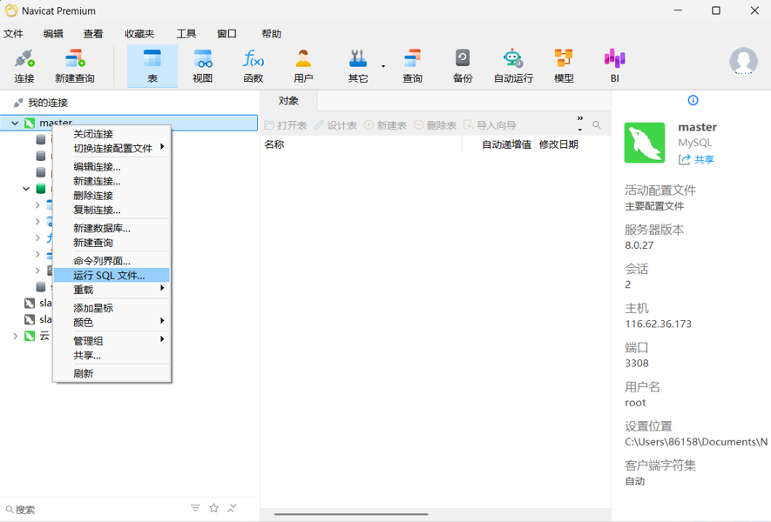Select 关闭连接 from the context menu
The width and height of the screenshot is (771, 522).
click(x=93, y=134)
